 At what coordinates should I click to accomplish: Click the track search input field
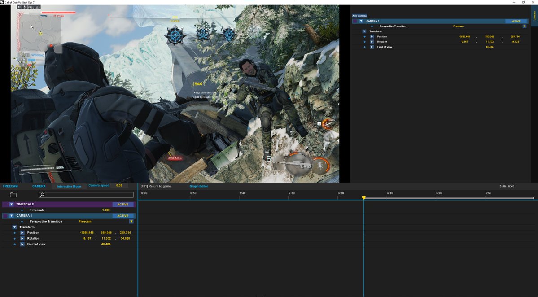click(86, 195)
